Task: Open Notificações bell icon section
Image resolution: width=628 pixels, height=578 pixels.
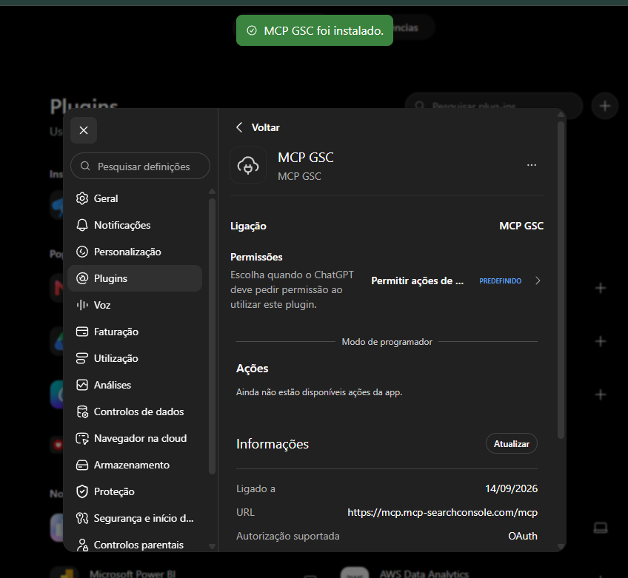Action: 82,225
